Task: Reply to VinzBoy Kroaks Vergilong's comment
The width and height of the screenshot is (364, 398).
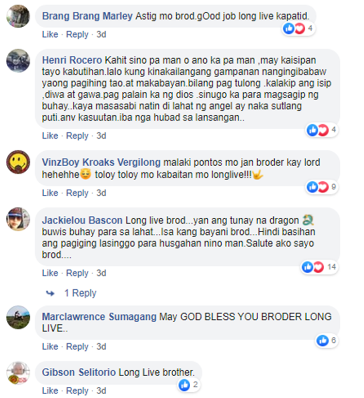Action: tap(77, 193)
